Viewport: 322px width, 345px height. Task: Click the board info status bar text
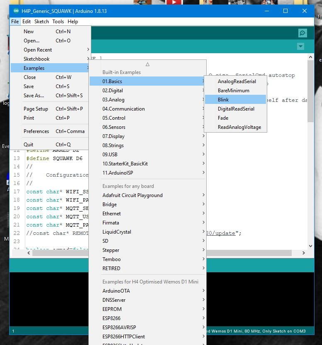pos(256,331)
